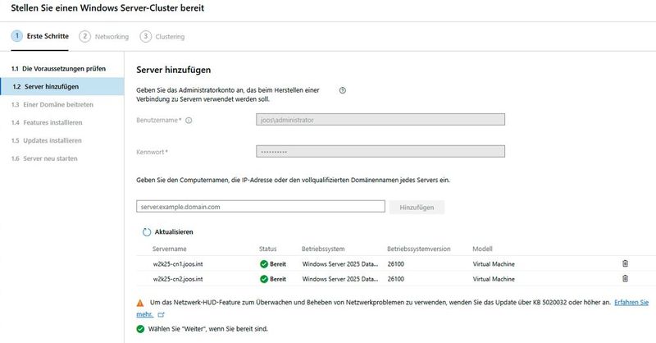Select 1.2 Server hinzufügen step

(62, 87)
